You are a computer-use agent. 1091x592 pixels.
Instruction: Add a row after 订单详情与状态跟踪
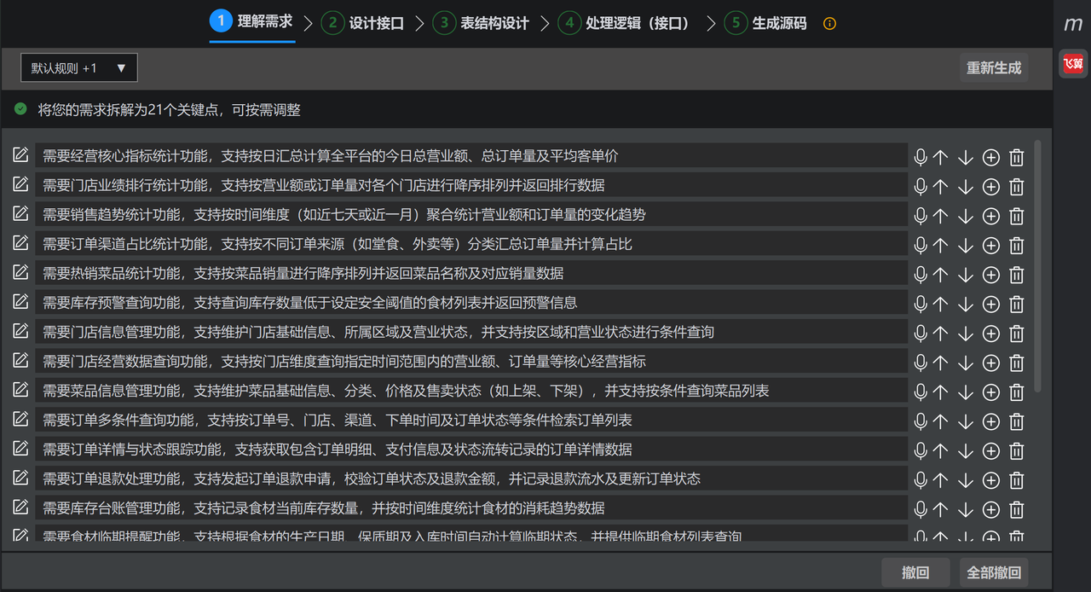tap(990, 450)
